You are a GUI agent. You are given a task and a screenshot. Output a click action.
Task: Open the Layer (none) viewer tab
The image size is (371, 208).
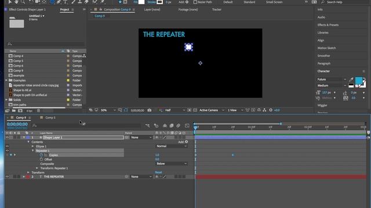[x=152, y=9]
